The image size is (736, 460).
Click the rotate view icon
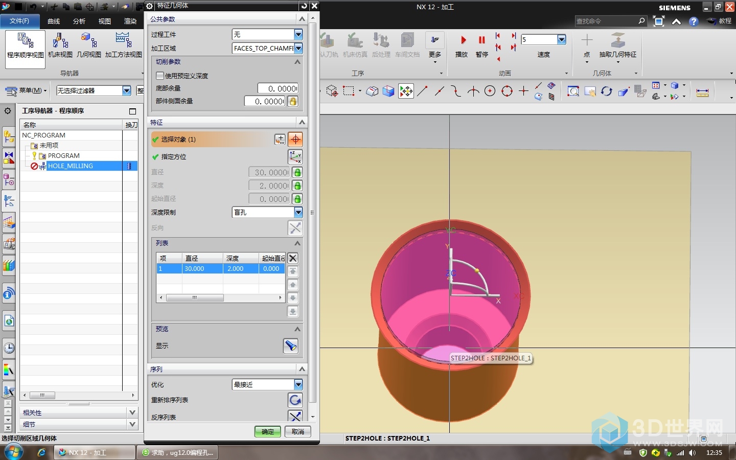click(607, 91)
